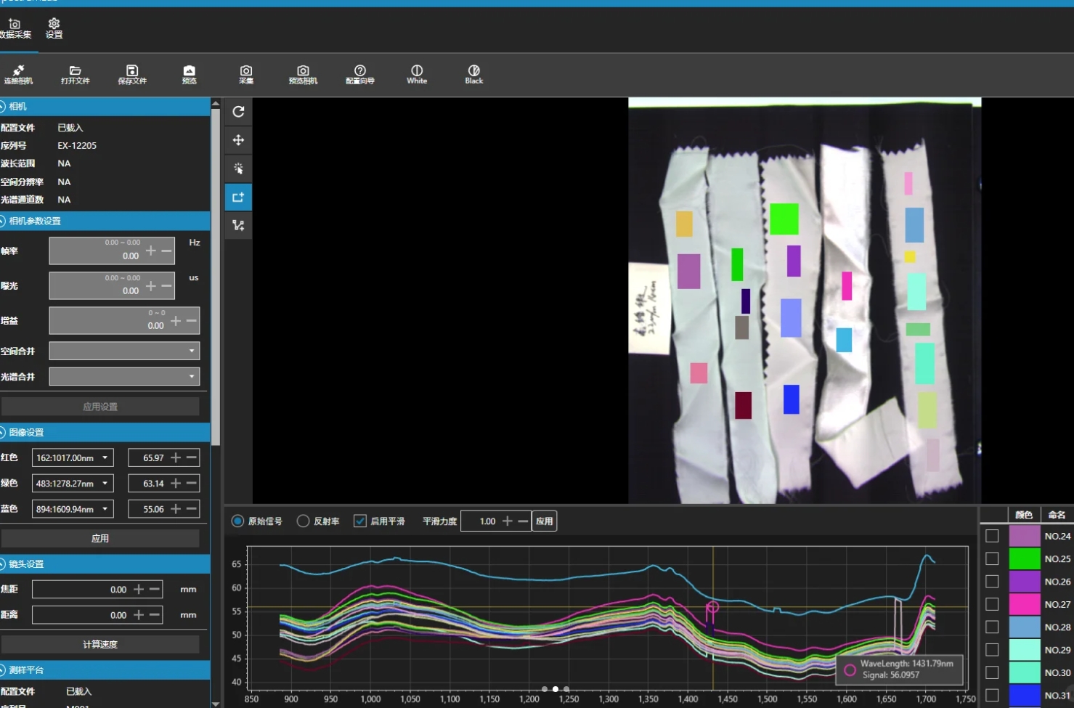
Task: Collapse the 相机参数设置 section
Action: pyautogui.click(x=4, y=221)
